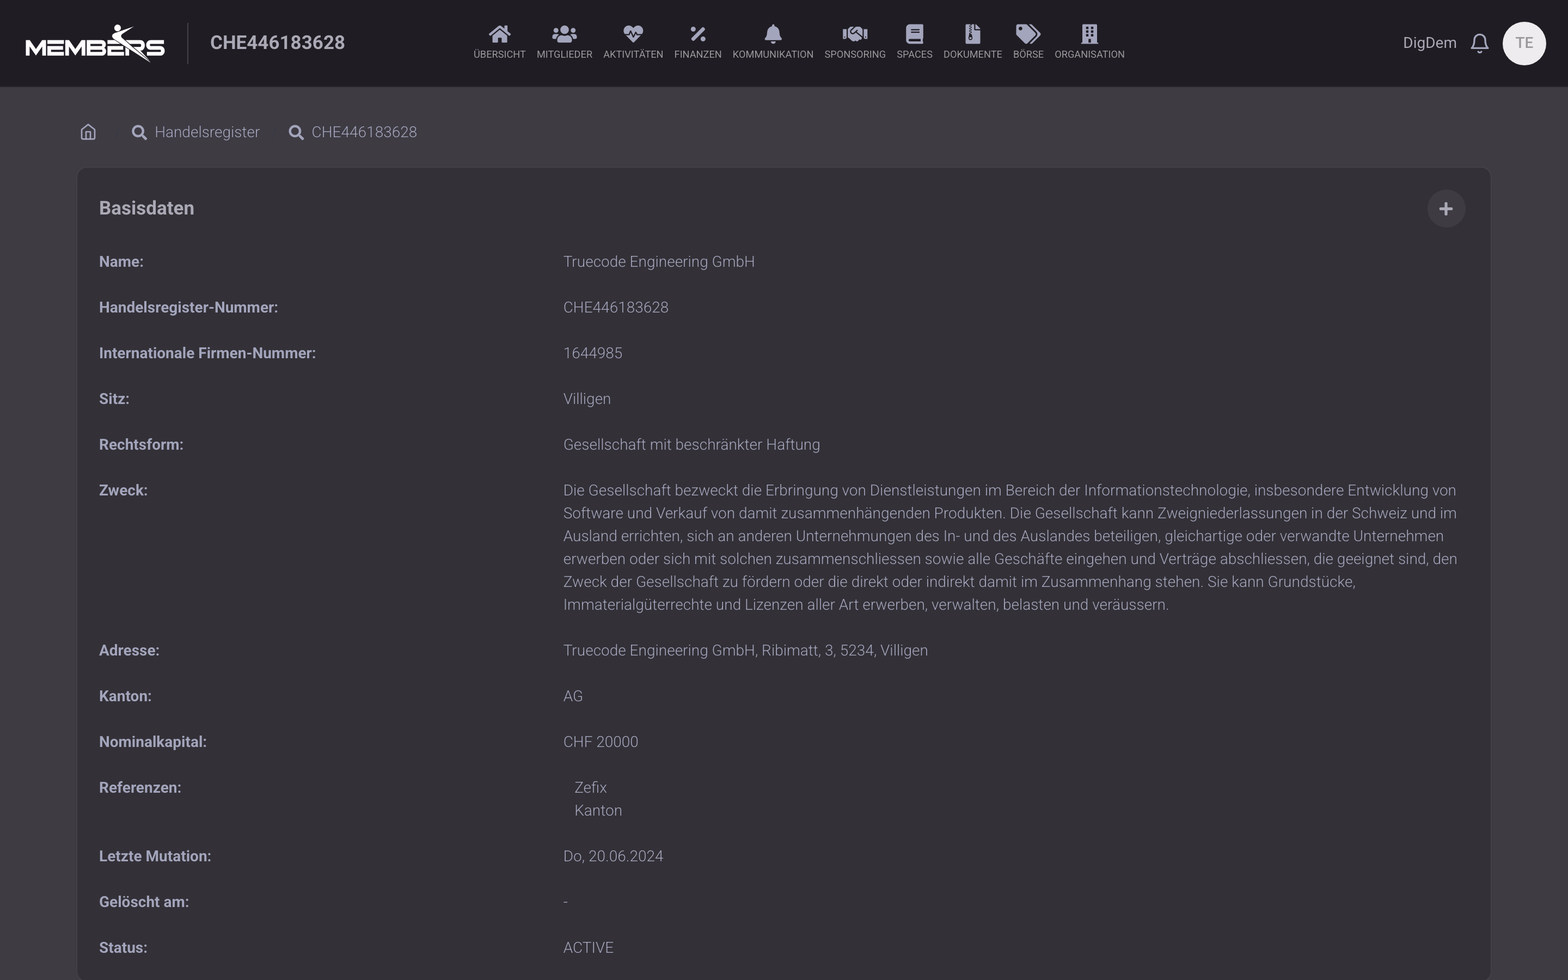Click the date Do, 20.06.2024
This screenshot has height=980, width=1568.
point(613,856)
